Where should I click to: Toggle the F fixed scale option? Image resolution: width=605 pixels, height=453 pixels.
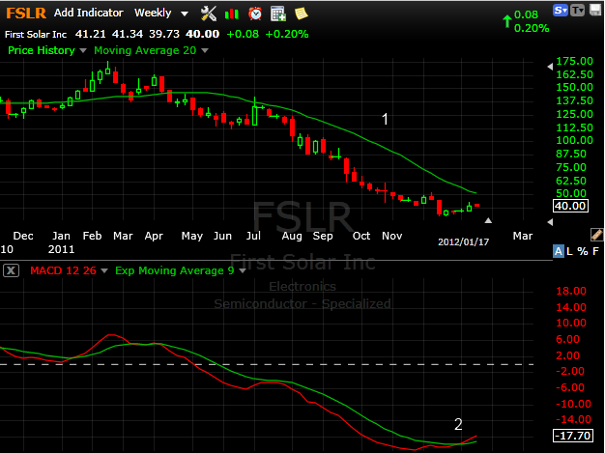595,251
